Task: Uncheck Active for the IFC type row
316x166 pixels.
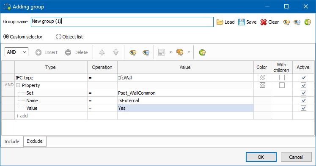Action: 303,77
